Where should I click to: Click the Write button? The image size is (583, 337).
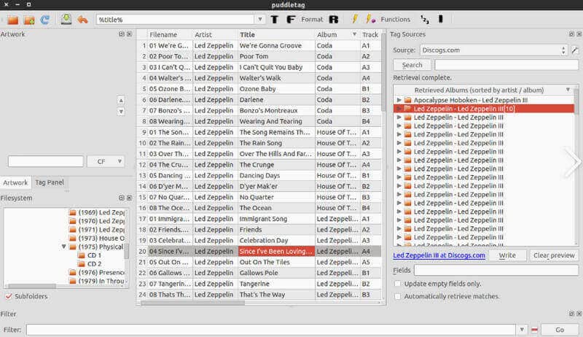coord(507,255)
